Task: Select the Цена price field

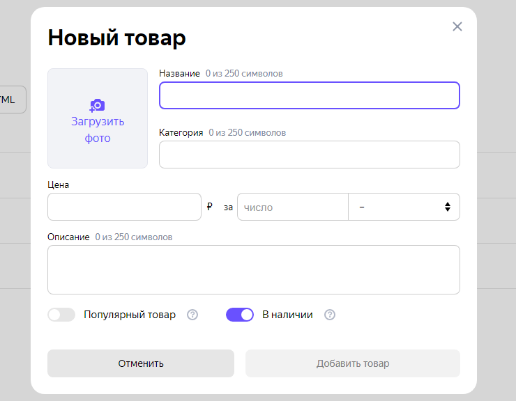Action: [124, 207]
